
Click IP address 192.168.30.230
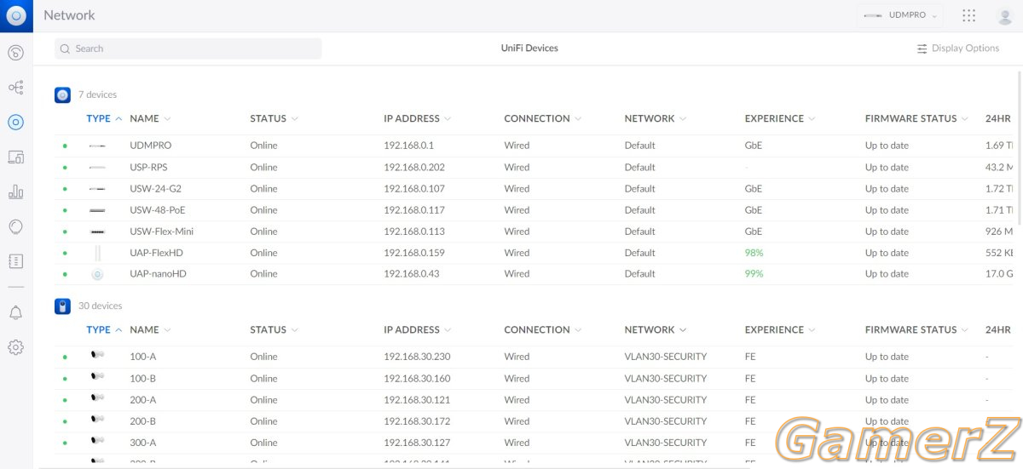coord(417,357)
